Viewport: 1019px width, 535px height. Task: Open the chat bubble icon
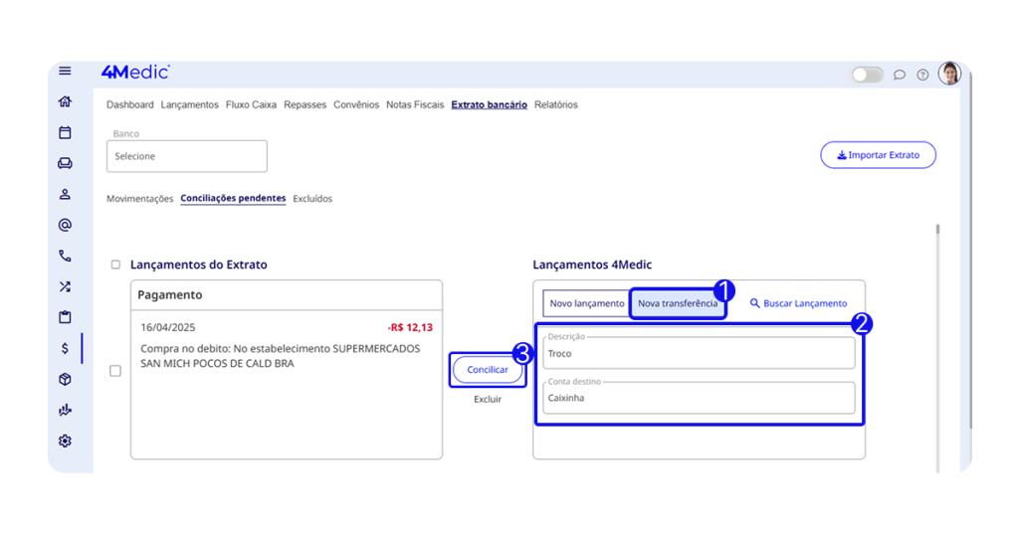[900, 75]
